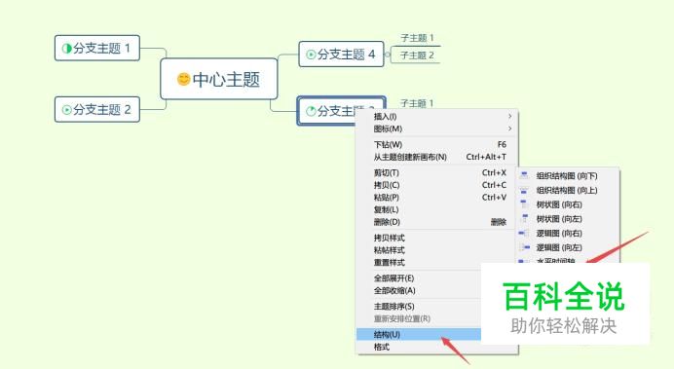The height and width of the screenshot is (369, 674).
Task: Choose 剪切(T) in the context menu
Action: click(437, 172)
